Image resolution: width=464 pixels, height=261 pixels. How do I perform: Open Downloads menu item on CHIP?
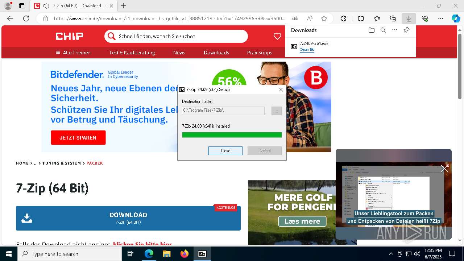[x=216, y=53]
